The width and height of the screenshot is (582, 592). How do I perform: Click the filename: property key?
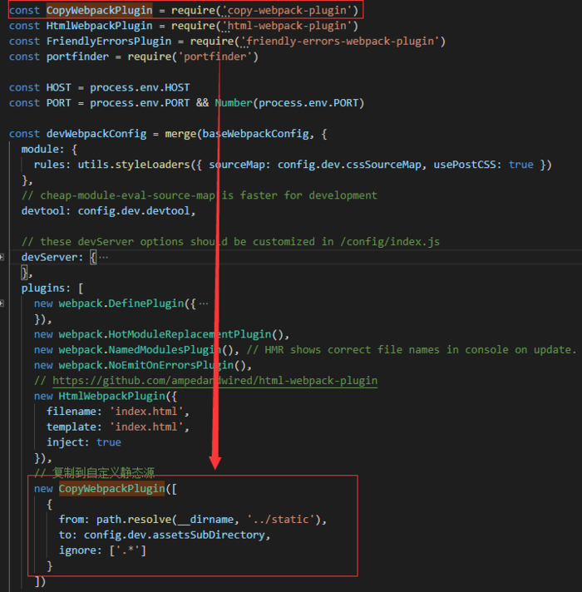pyautogui.click(x=74, y=412)
